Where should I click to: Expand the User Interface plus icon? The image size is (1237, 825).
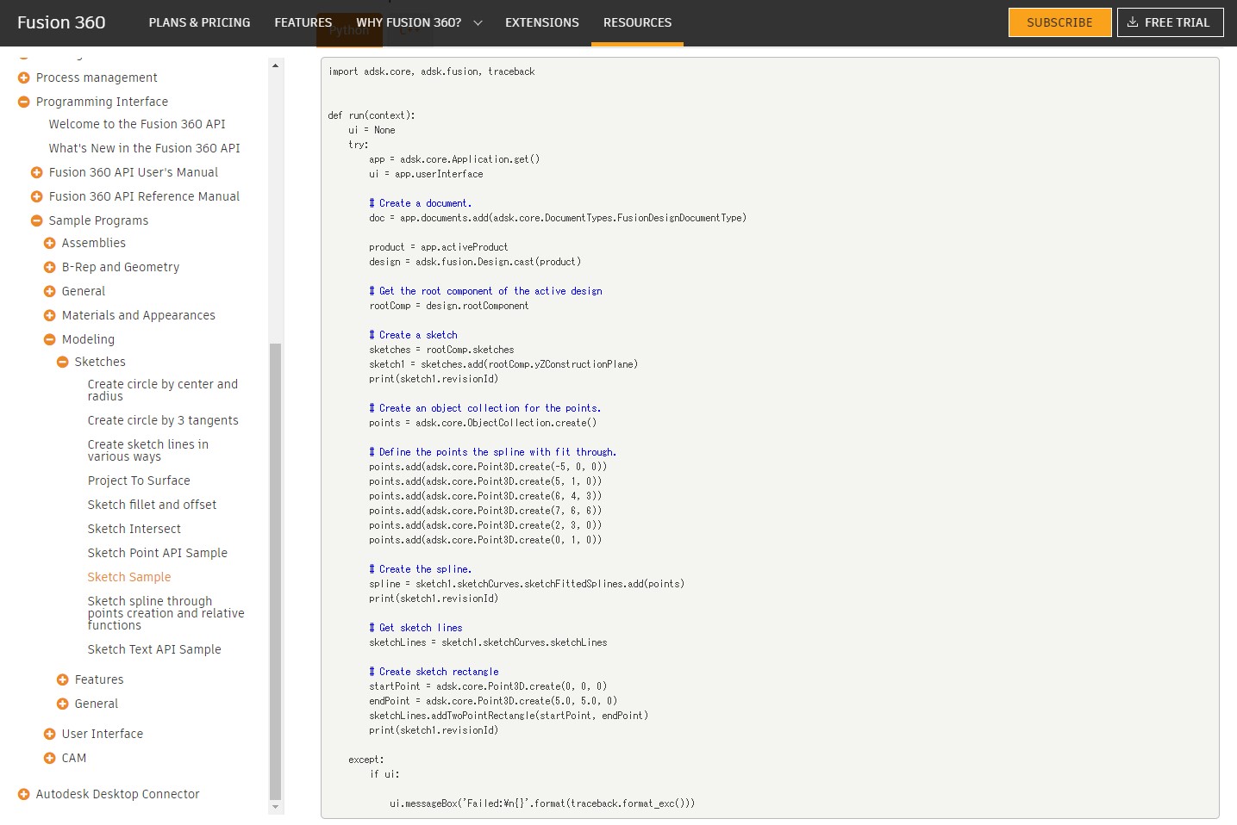point(50,734)
